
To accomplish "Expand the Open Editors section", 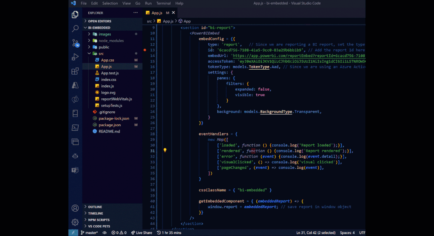I will click(x=113, y=21).
